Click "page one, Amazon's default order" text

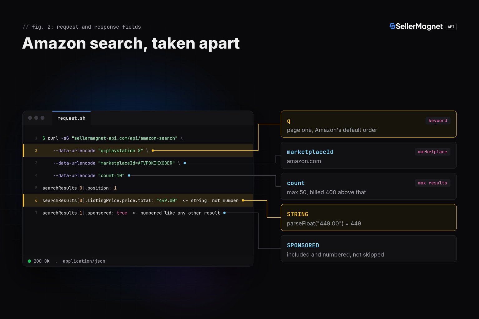click(x=332, y=130)
